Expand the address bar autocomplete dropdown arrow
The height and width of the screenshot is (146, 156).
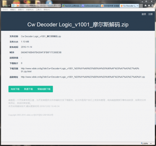click(x=57, y=5)
